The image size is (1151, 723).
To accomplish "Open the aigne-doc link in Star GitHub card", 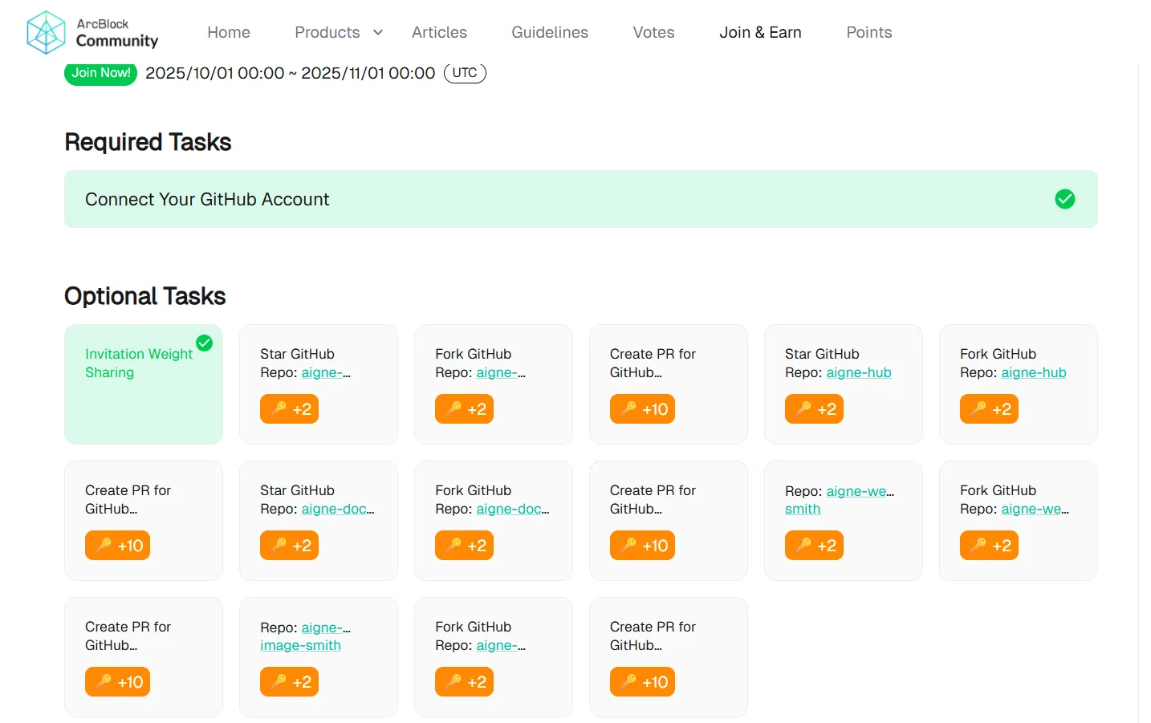I will [x=338, y=509].
